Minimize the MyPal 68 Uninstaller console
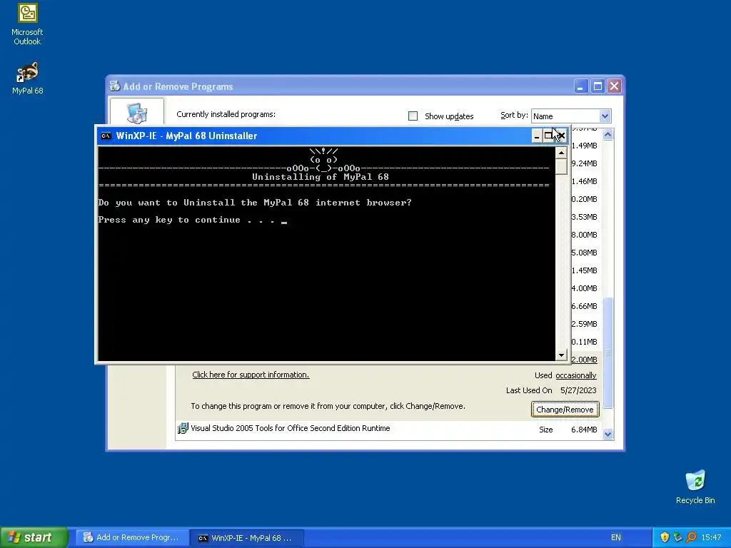This screenshot has height=548, width=731. point(537,136)
